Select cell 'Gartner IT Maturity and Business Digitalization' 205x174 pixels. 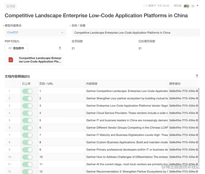coord(126,135)
